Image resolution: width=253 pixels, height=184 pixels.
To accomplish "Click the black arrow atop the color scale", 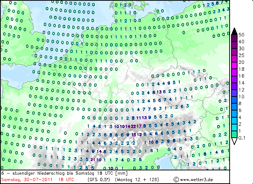I will tap(234, 31).
